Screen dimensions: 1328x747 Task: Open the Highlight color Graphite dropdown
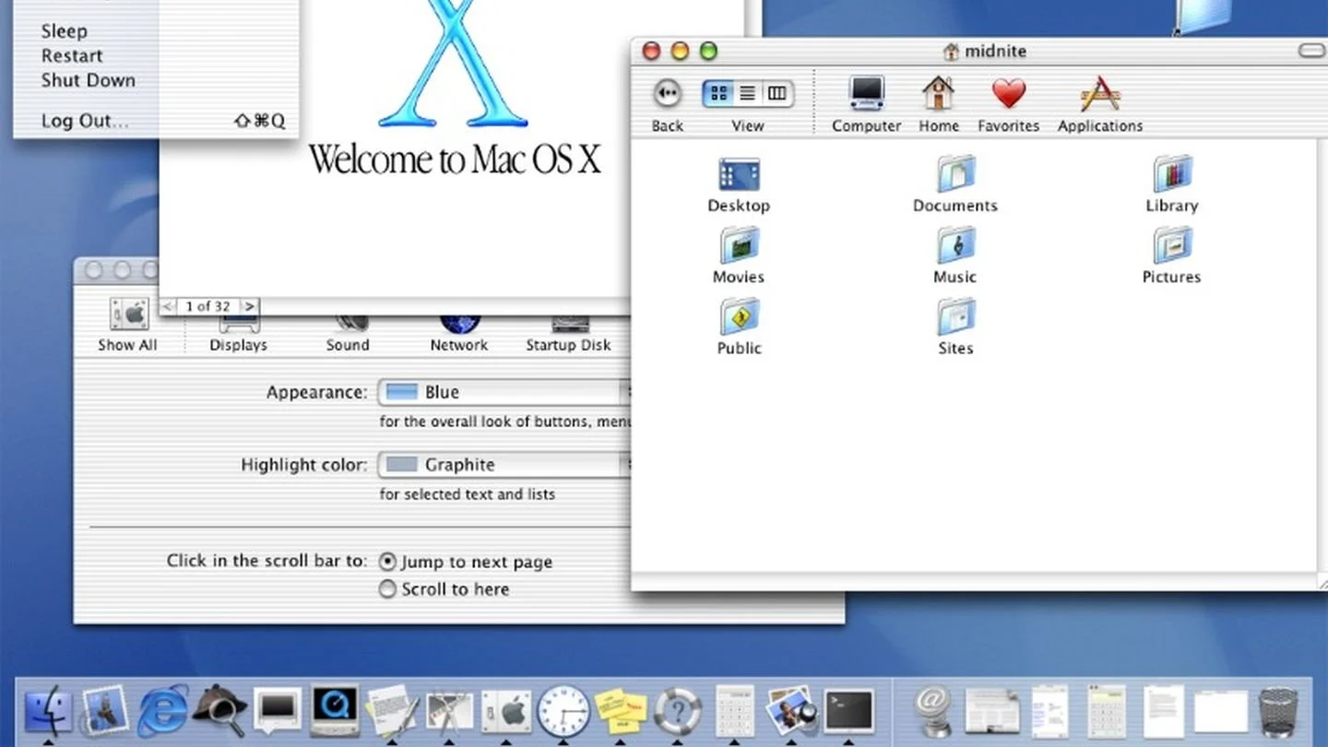504,465
